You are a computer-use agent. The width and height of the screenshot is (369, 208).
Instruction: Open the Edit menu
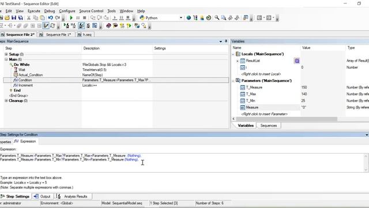9,11
